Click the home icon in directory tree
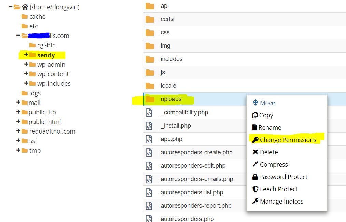Viewport: 346px width, 222px height. pos(25,7)
